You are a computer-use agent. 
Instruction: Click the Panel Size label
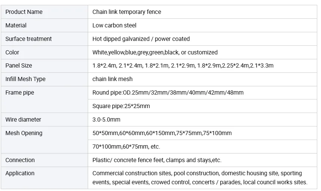coord(19,66)
